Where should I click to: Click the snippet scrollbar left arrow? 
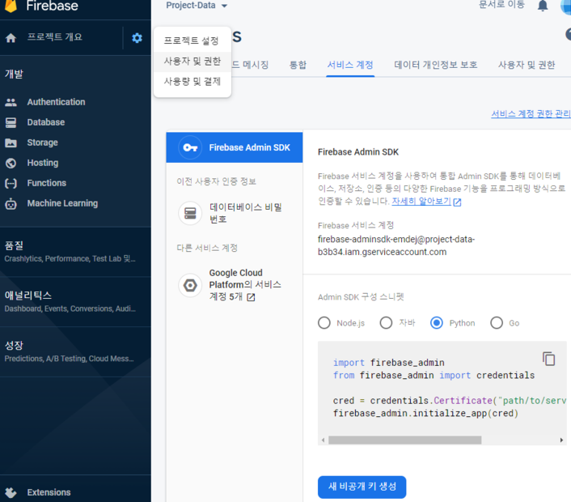[323, 440]
